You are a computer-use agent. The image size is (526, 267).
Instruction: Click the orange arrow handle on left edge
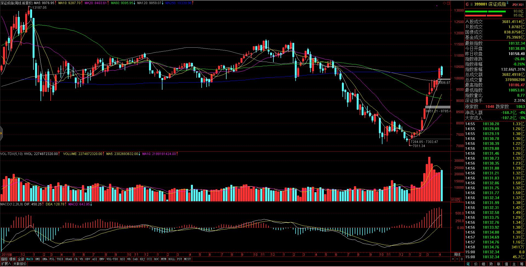coord(1,134)
